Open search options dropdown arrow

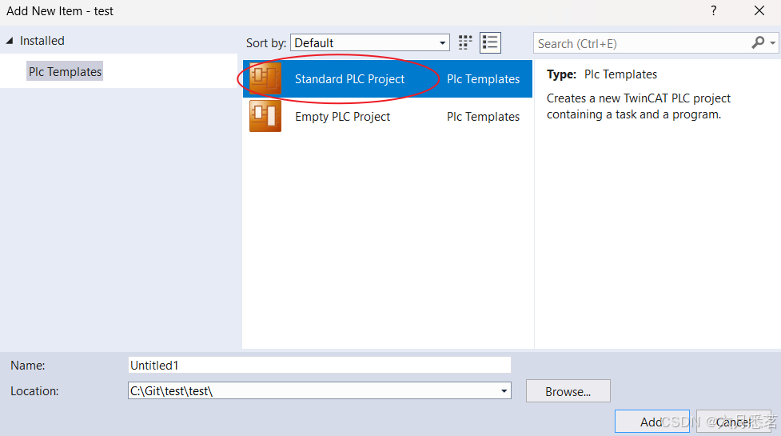pos(772,43)
